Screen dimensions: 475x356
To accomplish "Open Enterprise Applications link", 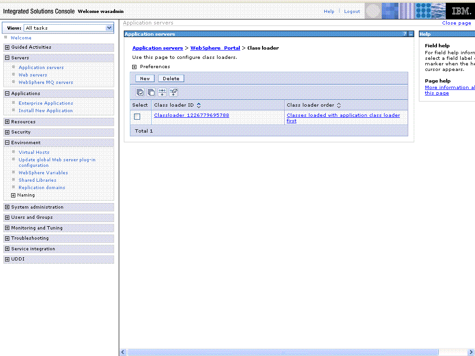I will click(x=46, y=103).
